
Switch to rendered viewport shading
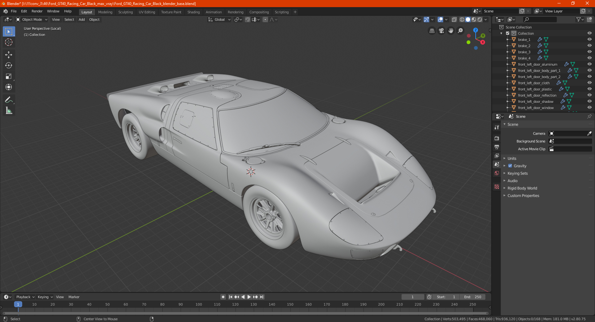point(480,20)
